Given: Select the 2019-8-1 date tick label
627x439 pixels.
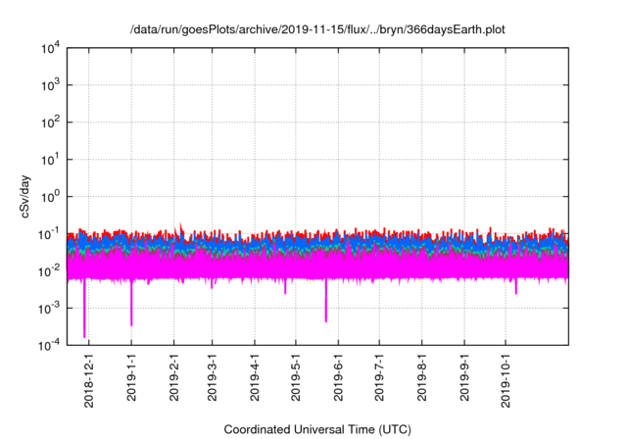Looking at the screenshot, I should coord(420,376).
